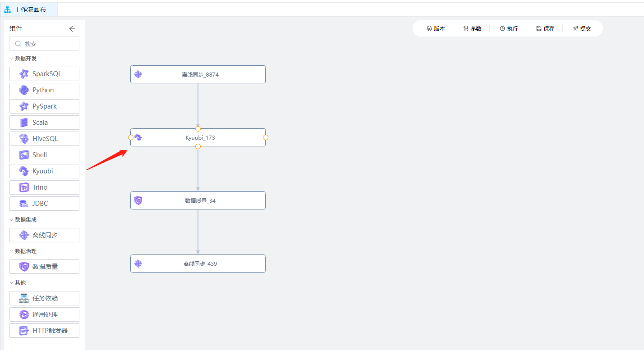Click the 数据质量 shield icon in sidebar

(24, 267)
